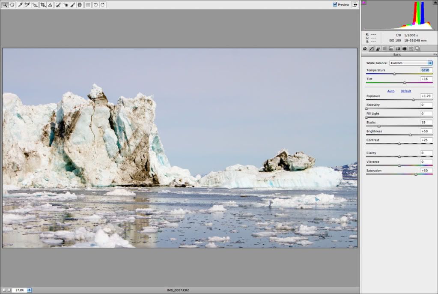Open the zoom level dropdown

[x=29, y=290]
